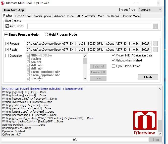This screenshot has width=168, height=144.
Task: Close the QcFire window
Action: point(158,3)
